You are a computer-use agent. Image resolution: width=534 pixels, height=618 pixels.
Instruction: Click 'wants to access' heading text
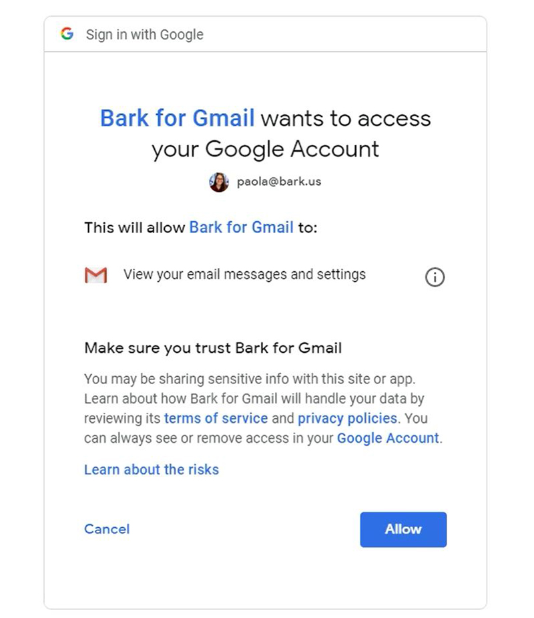[346, 119]
